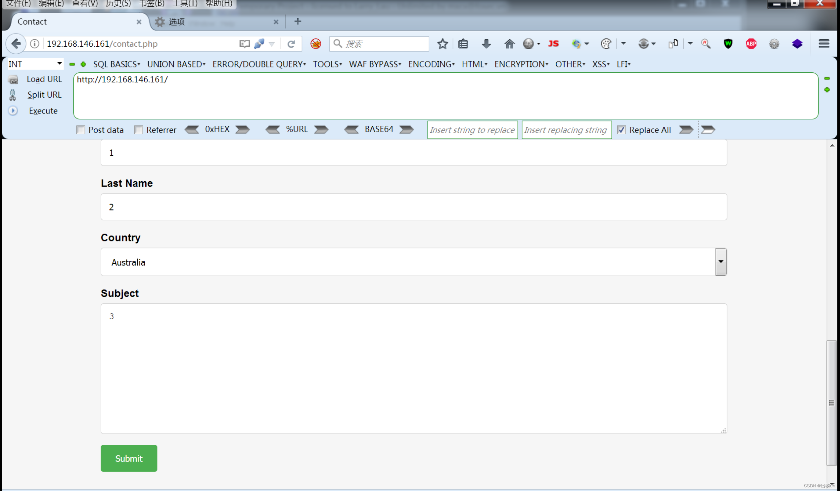Viewport: 840px width, 491px height.
Task: Switch to the 选项 tab
Action: (x=177, y=22)
